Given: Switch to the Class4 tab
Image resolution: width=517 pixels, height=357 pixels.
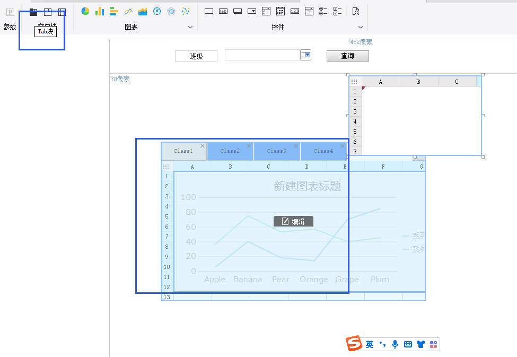Looking at the screenshot, I should click(323, 151).
